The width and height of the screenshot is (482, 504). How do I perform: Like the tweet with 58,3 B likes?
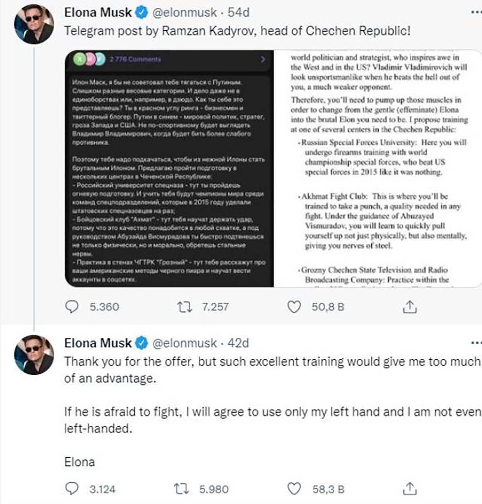(294, 489)
